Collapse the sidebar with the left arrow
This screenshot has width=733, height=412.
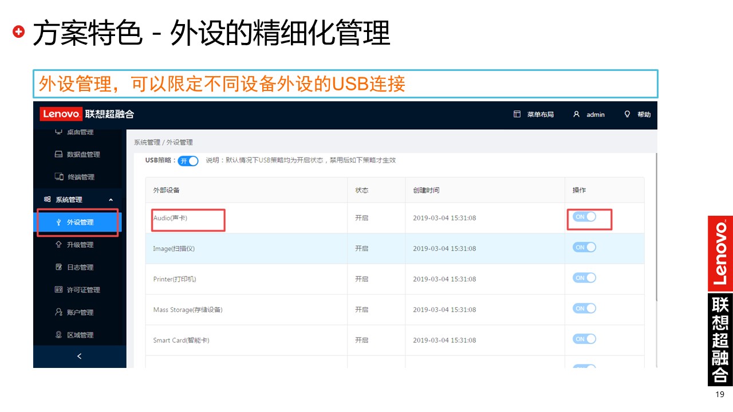tap(80, 356)
